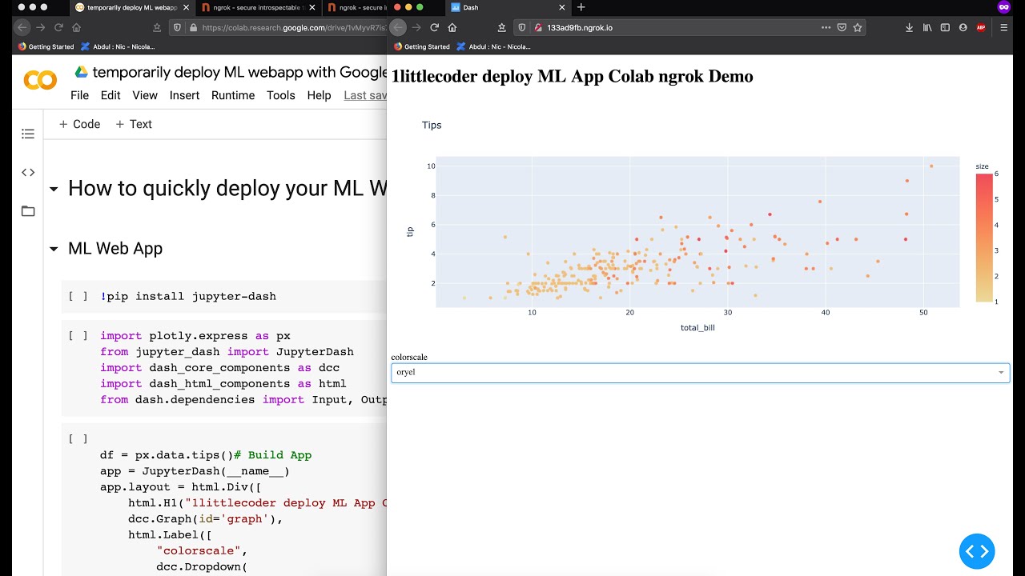
Task: Collapse the ML Web App section
Action: (54, 250)
